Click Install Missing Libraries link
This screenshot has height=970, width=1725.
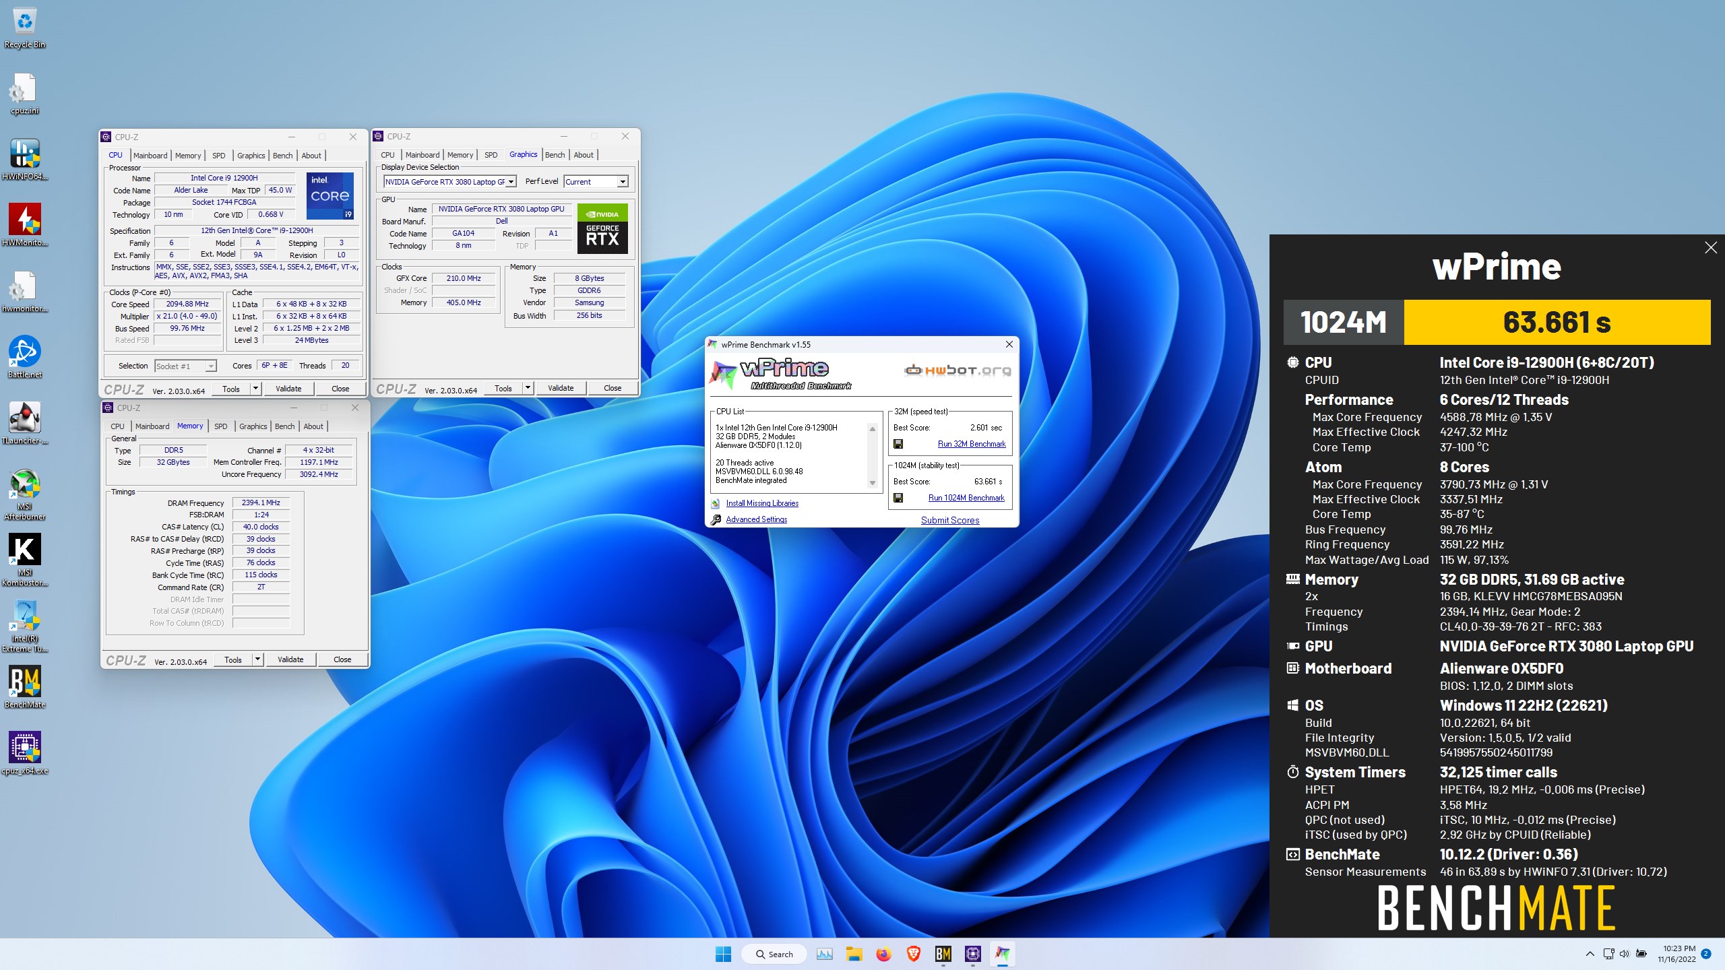click(762, 503)
